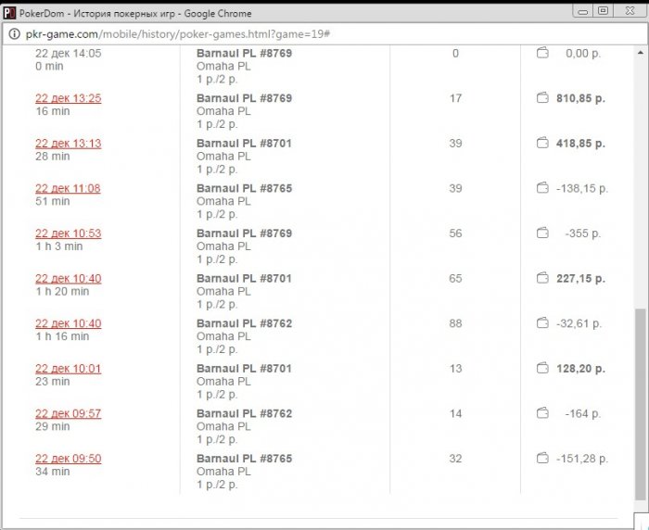Click the wallet icon next to 0,00 р.

click(x=543, y=53)
